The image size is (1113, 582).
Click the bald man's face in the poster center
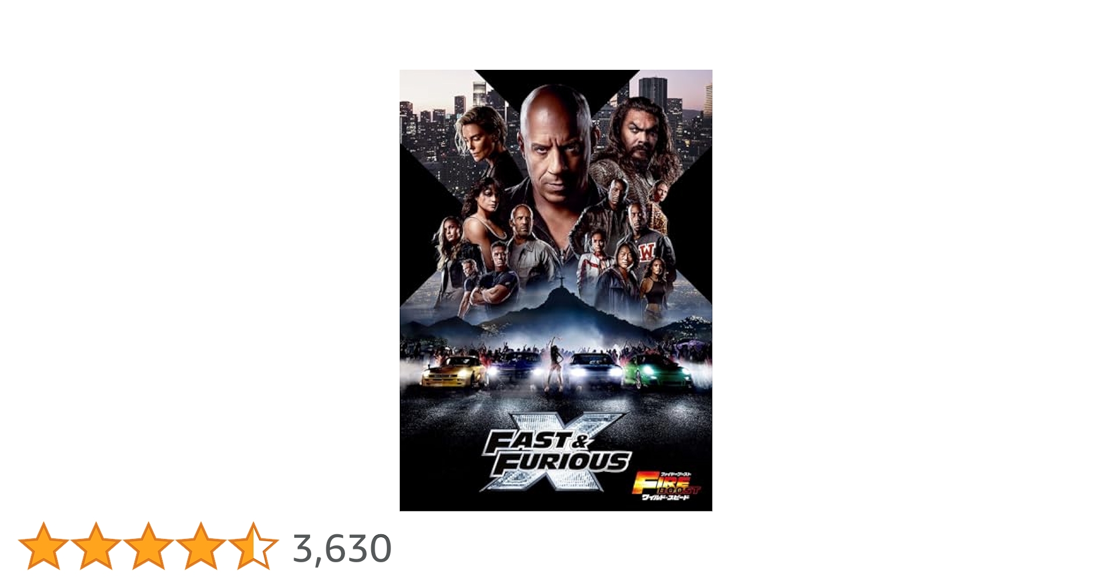click(555, 140)
